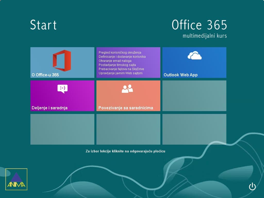Start the Povezivanje sa saradnicima lesson
264x198 pixels.
point(128,95)
